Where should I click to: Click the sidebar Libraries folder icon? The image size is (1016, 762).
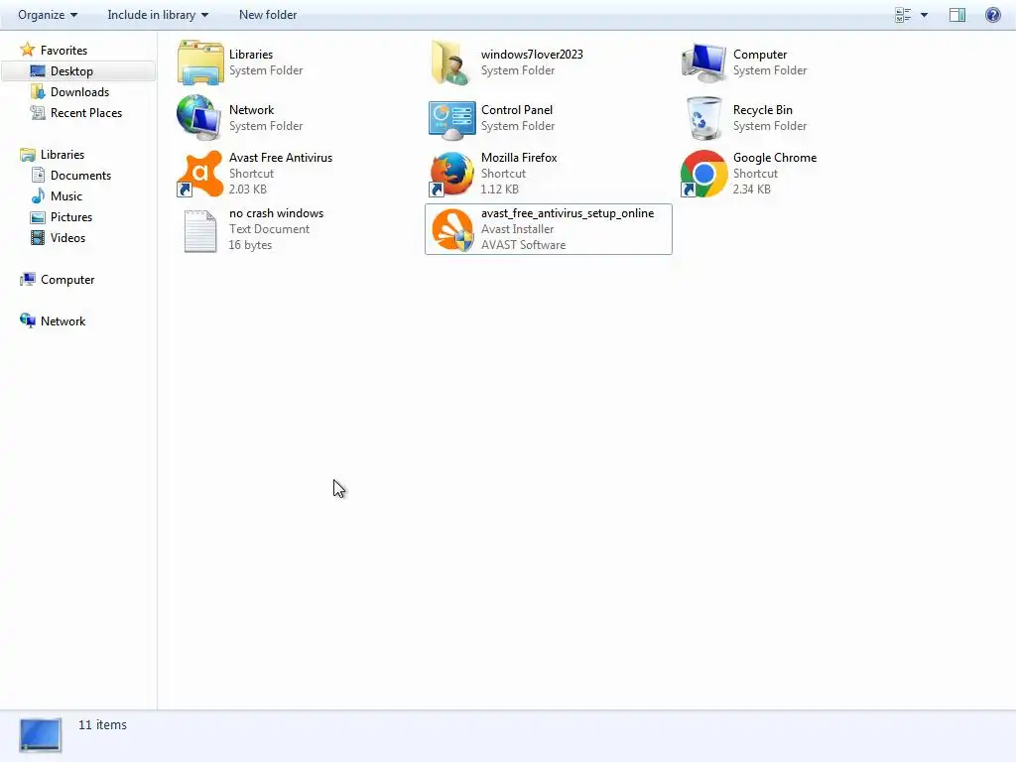27,154
